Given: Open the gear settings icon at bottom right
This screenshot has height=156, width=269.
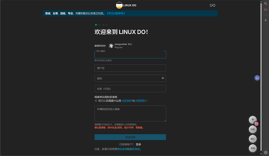Looking at the screenshot, I should click(x=265, y=152).
